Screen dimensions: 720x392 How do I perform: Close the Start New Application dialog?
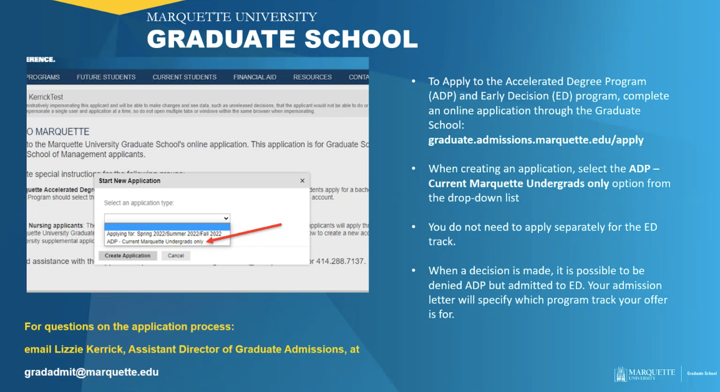302,180
